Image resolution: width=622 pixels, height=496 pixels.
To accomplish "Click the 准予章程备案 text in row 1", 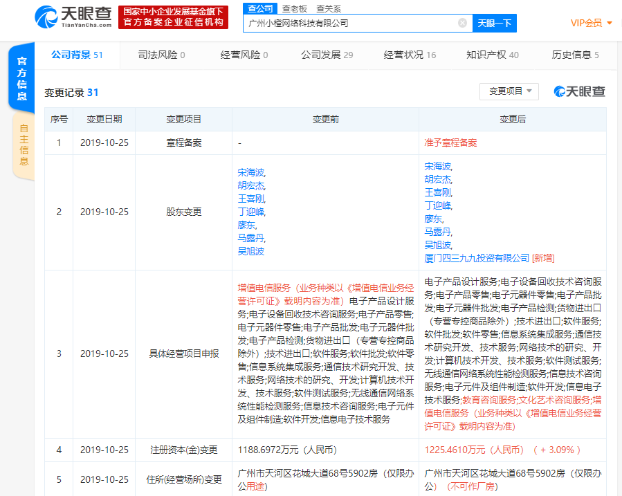I will pyautogui.click(x=450, y=143).
